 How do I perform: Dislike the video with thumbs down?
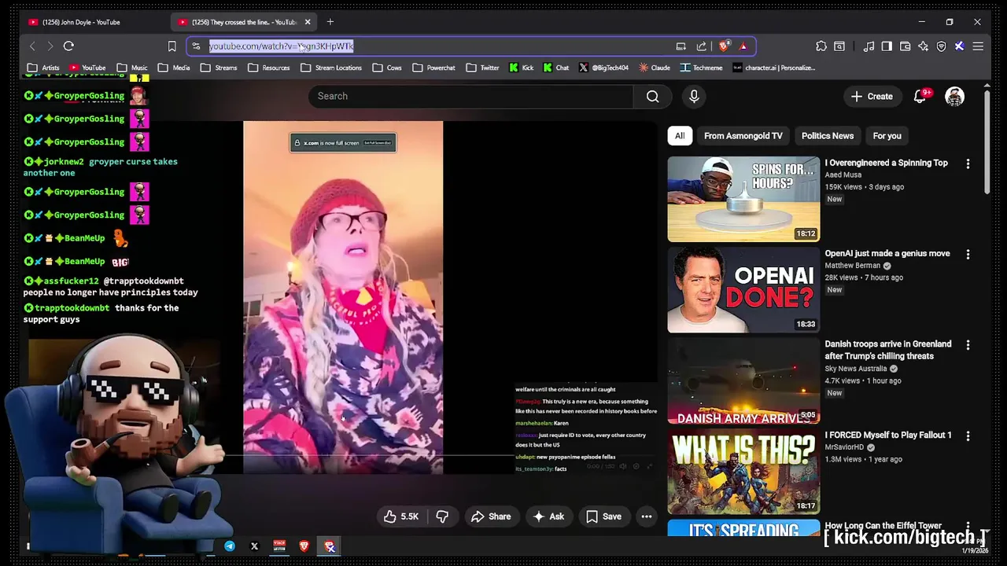point(442,516)
